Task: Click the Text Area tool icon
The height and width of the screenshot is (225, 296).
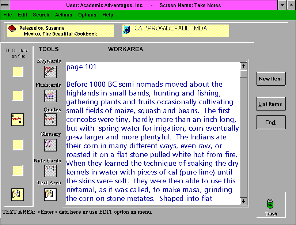Action: tap(50, 194)
